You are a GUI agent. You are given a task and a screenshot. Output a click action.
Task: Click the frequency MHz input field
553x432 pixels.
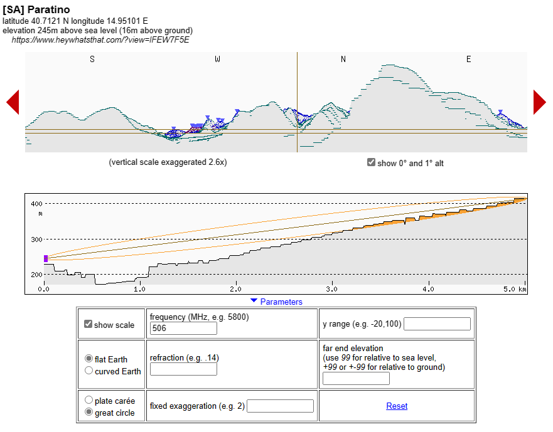[x=183, y=329]
